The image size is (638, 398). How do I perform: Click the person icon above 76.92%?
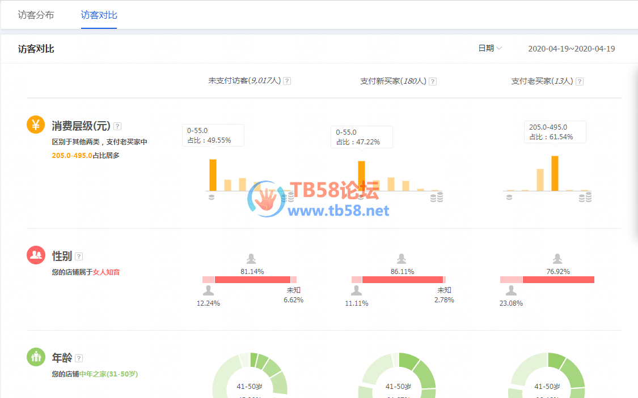pyautogui.click(x=557, y=258)
